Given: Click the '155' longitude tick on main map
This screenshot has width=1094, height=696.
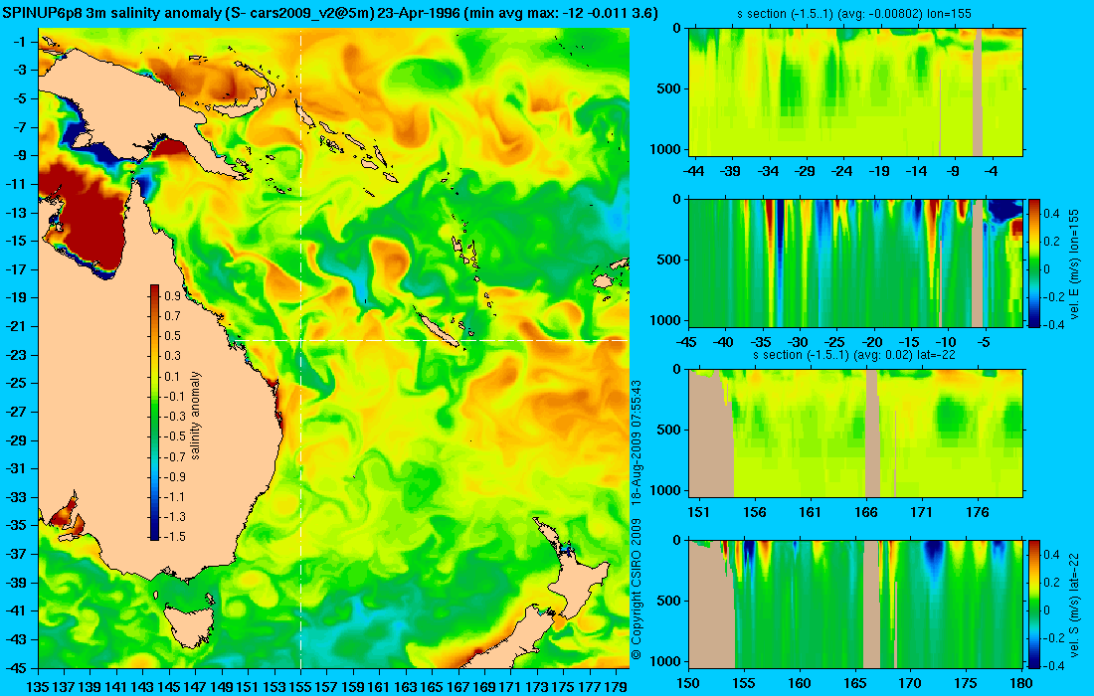Looking at the screenshot, I should [x=300, y=687].
